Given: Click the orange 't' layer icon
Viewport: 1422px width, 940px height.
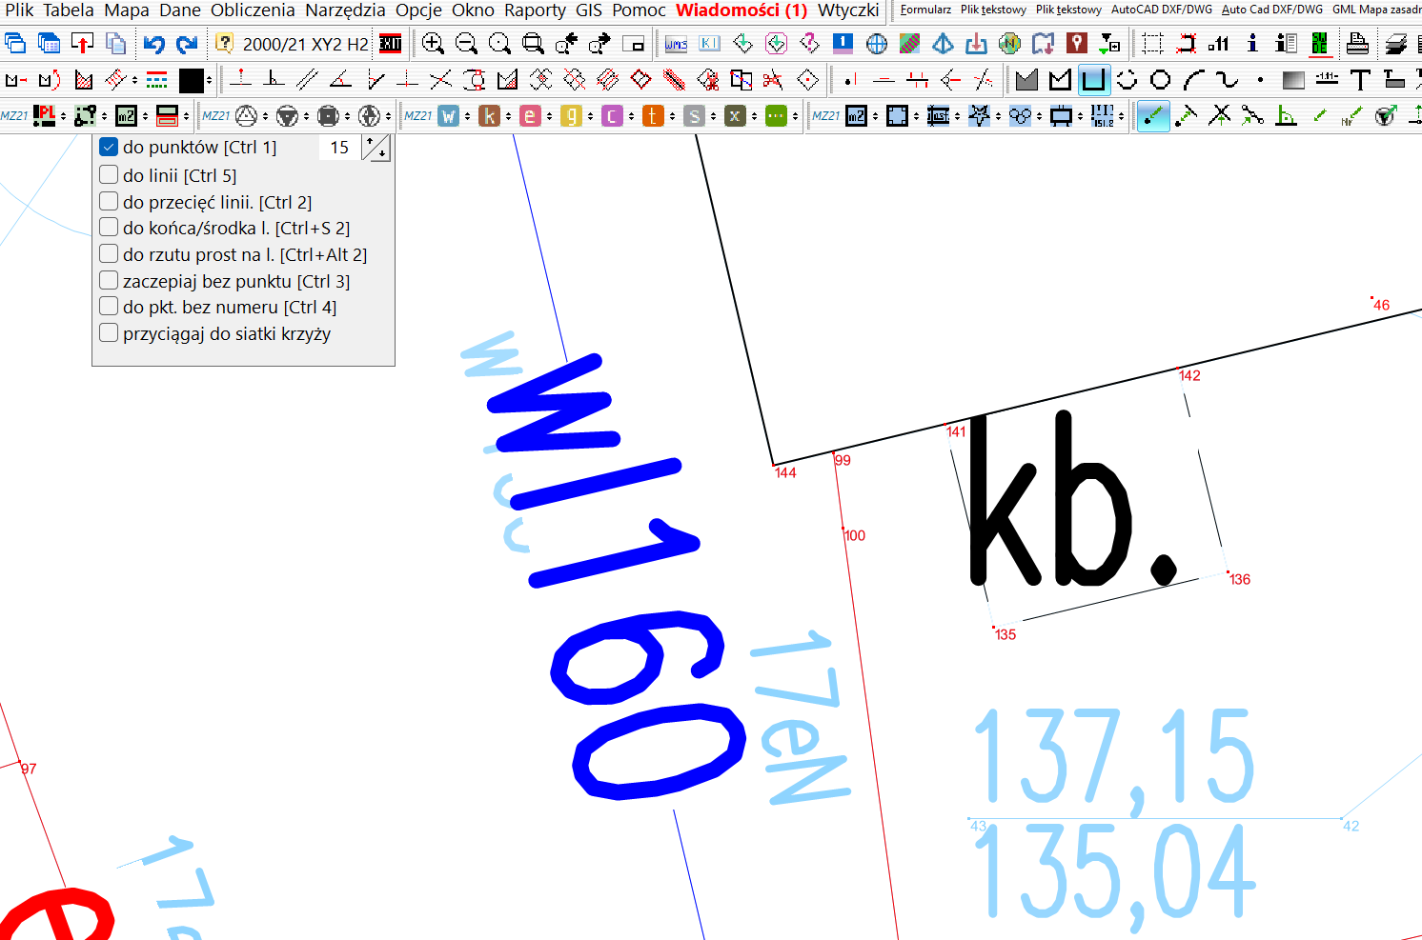Looking at the screenshot, I should [653, 116].
